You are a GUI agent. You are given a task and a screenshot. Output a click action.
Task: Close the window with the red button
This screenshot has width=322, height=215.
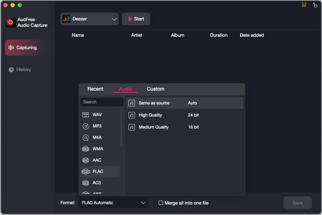click(x=5, y=5)
